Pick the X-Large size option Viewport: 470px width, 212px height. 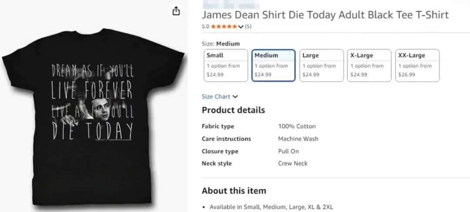(369, 65)
